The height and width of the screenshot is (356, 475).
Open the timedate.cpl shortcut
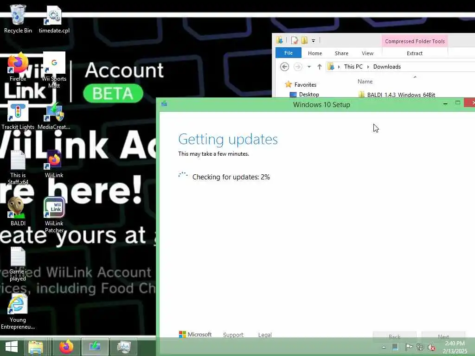[x=54, y=19]
